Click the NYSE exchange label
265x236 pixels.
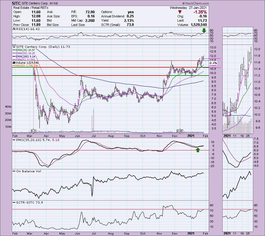click(x=54, y=3)
